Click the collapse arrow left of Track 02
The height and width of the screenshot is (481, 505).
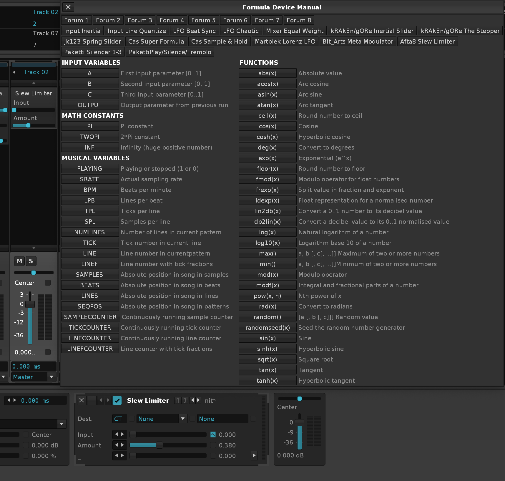point(14,72)
